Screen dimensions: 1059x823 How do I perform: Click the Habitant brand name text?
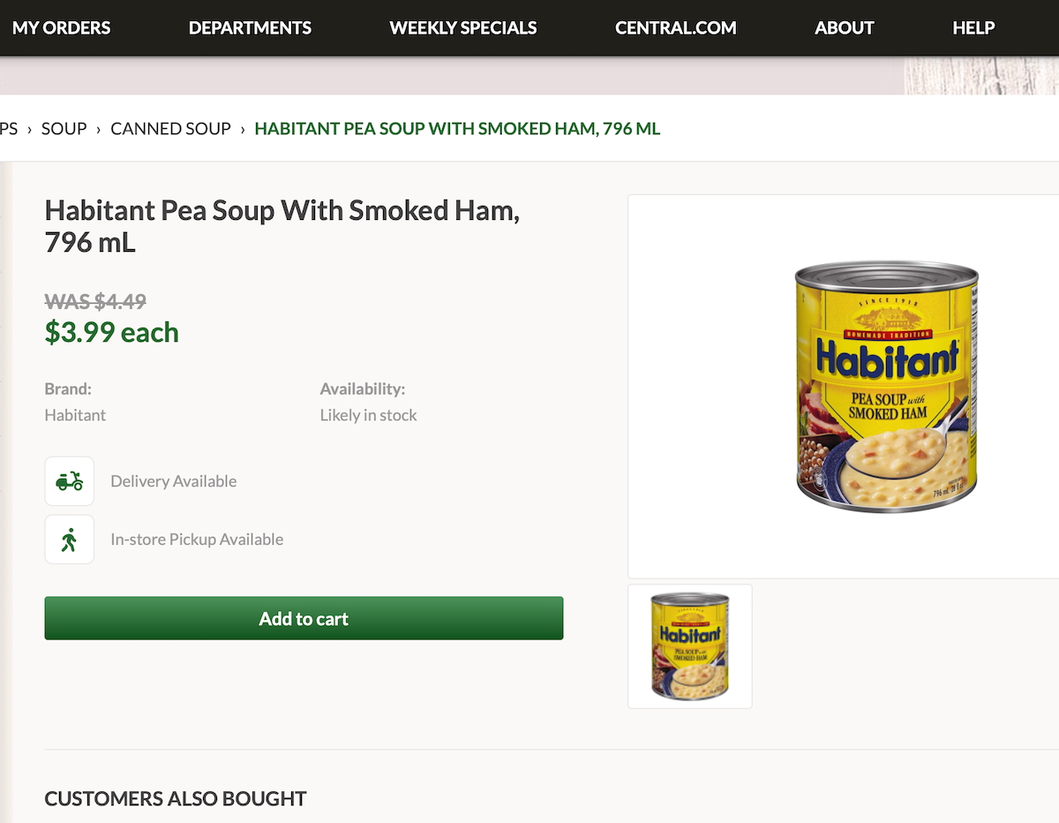pos(75,415)
